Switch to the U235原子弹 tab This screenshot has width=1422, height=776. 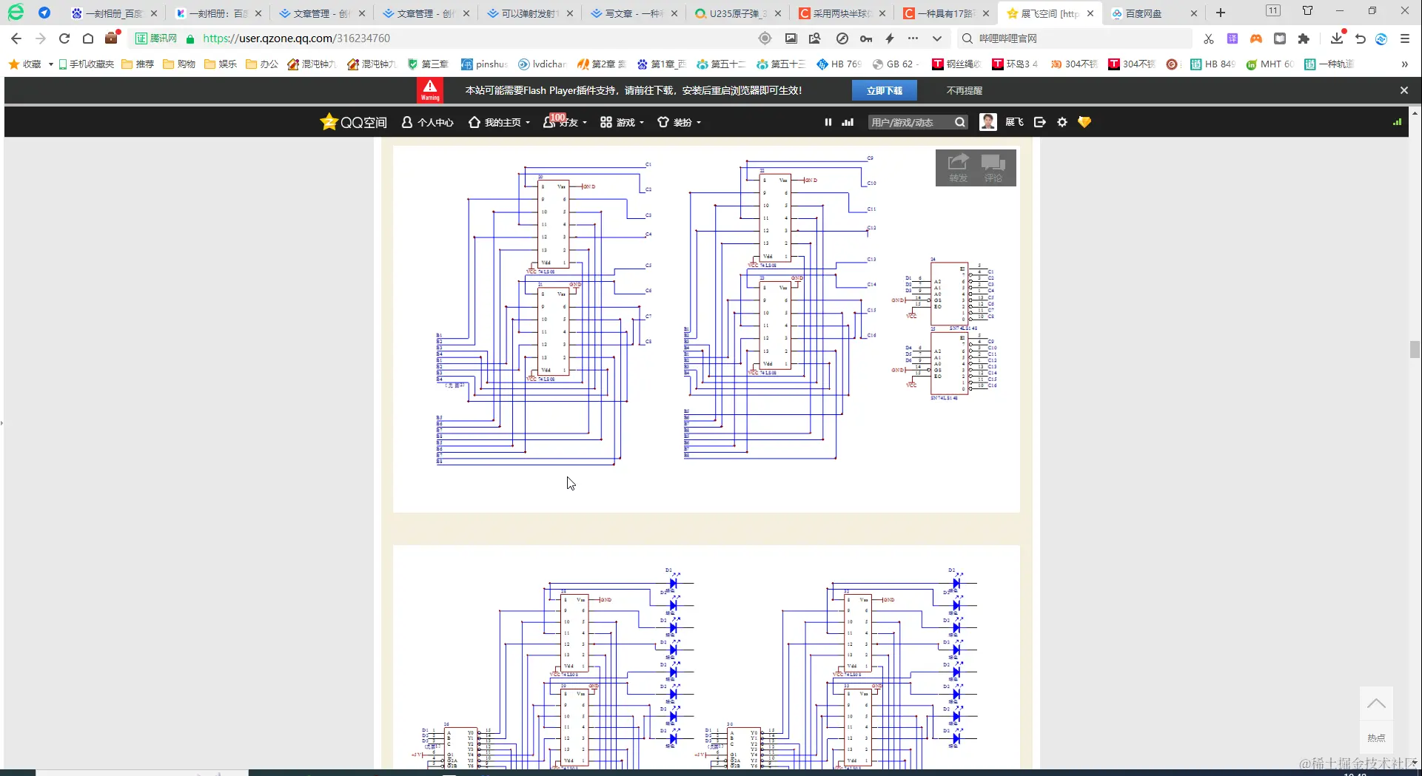click(738, 13)
